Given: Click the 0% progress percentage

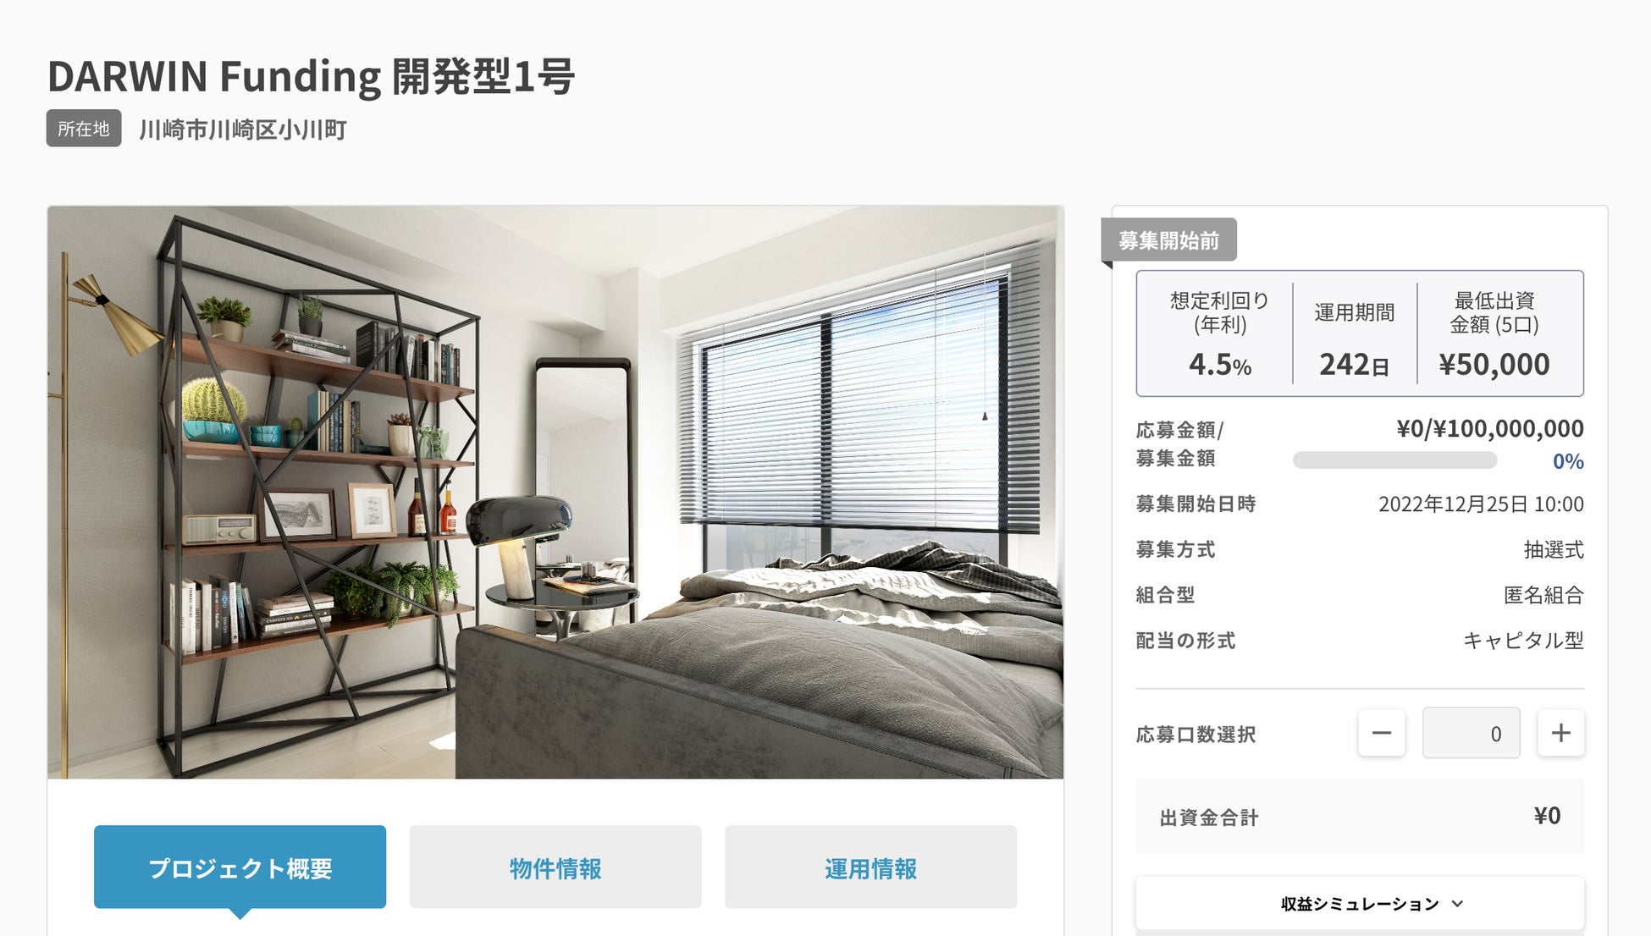Looking at the screenshot, I should pos(1568,461).
